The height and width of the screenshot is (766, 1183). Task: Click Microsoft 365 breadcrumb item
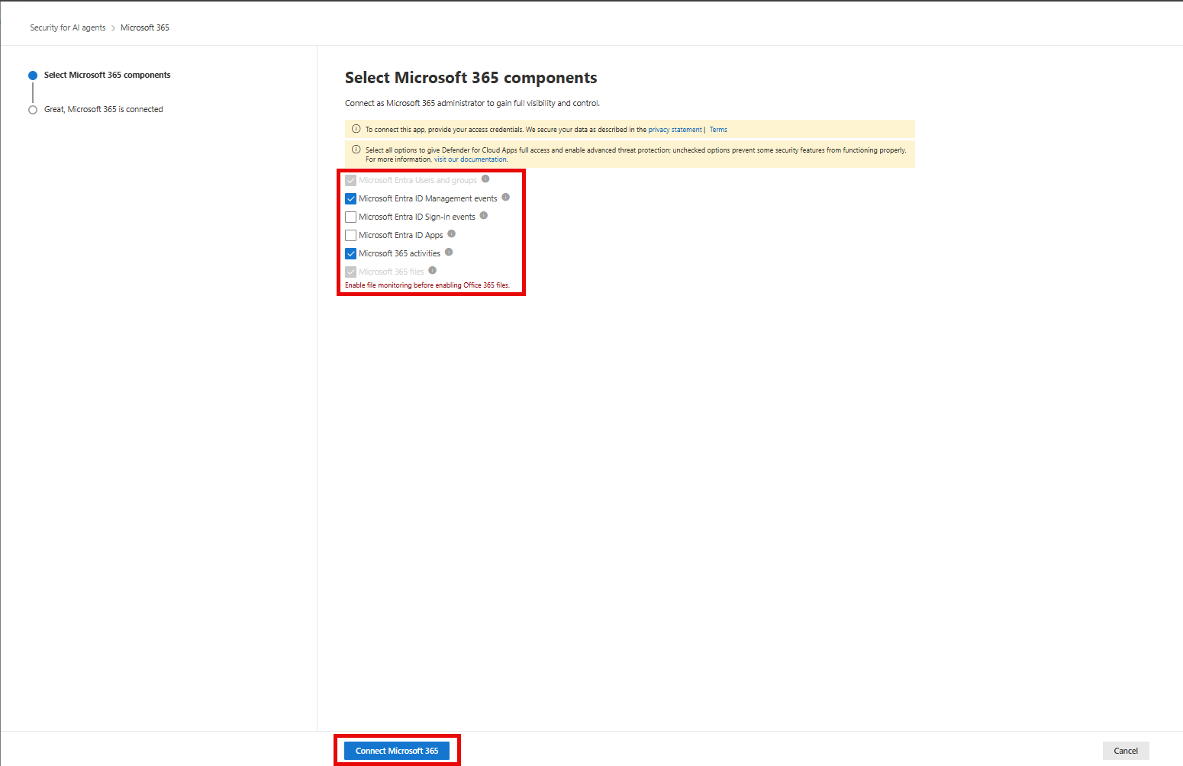click(x=145, y=27)
